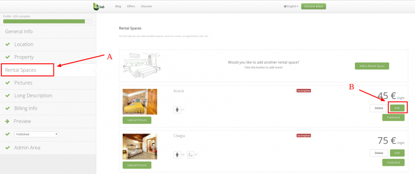Click the green arrow icon beside Preview
The height and width of the screenshot is (174, 415).
(x=7, y=121)
